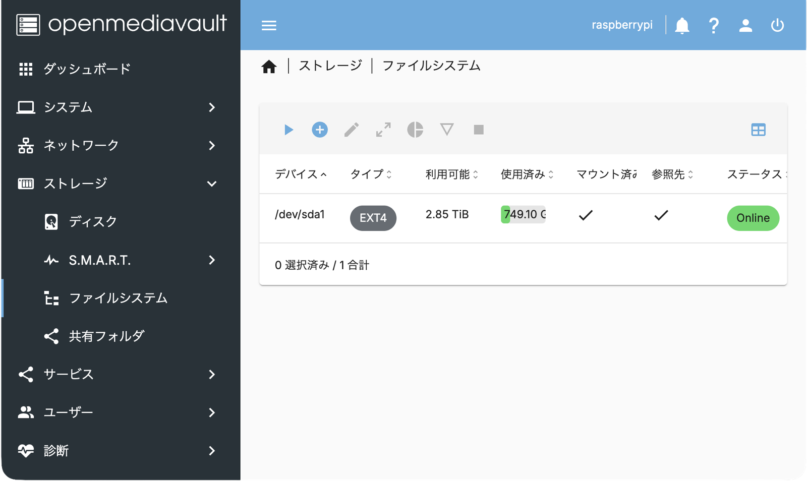807x481 pixels.
Task: Go to home via breadcrumb house icon
Action: click(x=269, y=67)
